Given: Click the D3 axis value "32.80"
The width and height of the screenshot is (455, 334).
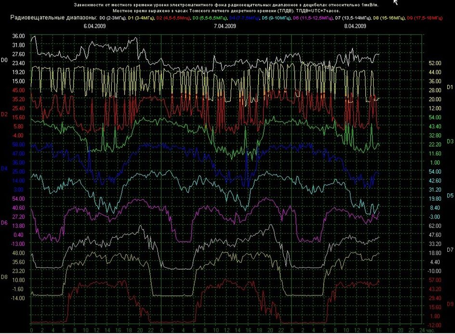Looking at the screenshot, I should point(435,135).
